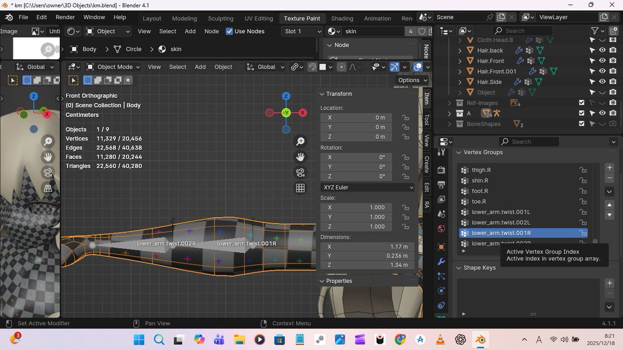Open the Slot 1 dropdown

click(x=303, y=31)
